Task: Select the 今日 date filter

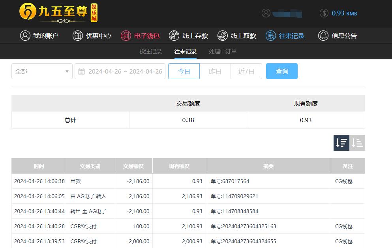Action: point(184,71)
